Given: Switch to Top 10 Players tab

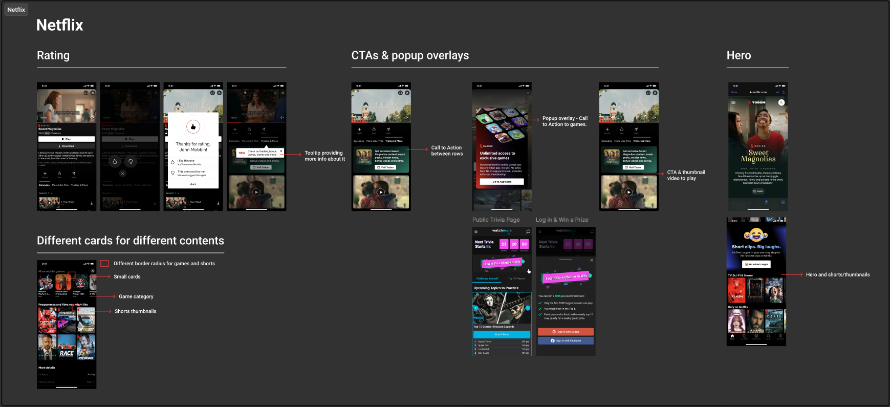Looking at the screenshot, I should tap(516, 279).
